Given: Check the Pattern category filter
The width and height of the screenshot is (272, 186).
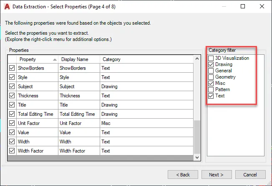Looking at the screenshot, I should [x=211, y=89].
